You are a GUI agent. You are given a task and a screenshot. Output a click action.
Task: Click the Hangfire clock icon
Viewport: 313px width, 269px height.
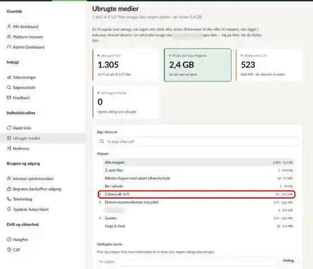click(x=9, y=239)
